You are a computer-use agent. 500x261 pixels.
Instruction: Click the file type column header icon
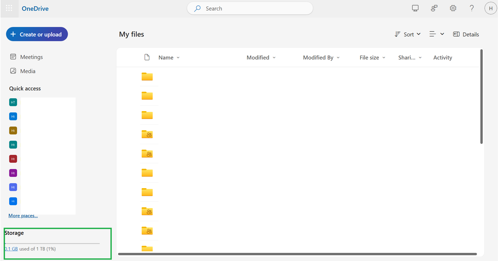tap(147, 57)
